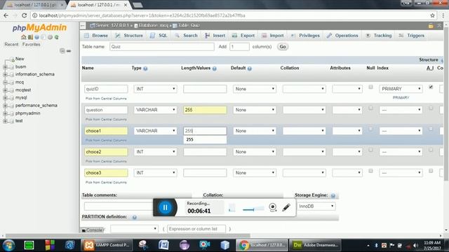The height and width of the screenshot is (252, 449).
Task: Open XAMPP Control Panel taskbar item
Action: click(107, 245)
